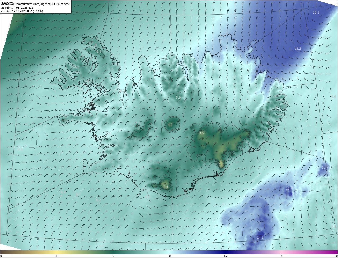The image size is (338, 258).
Task: Click the '50' tick on the color scale
Action: 336,256
